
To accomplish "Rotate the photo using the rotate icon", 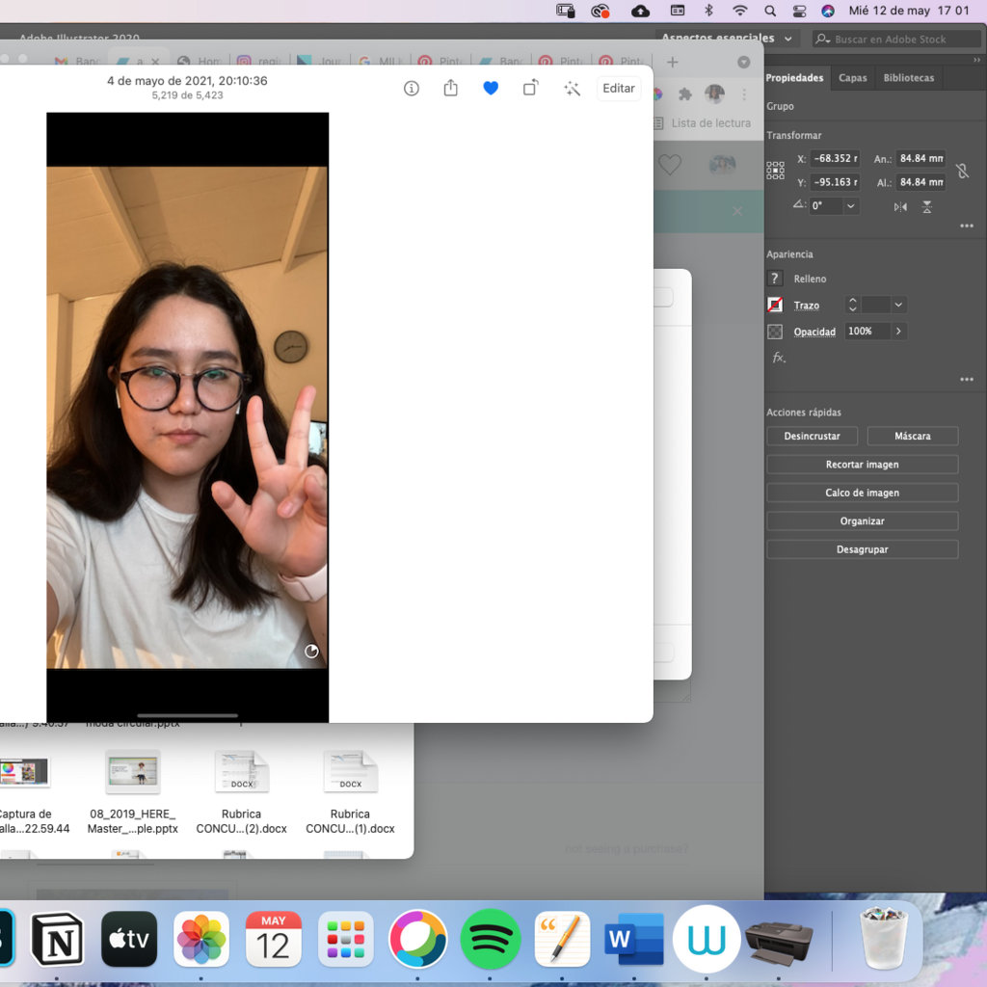I will coord(530,89).
